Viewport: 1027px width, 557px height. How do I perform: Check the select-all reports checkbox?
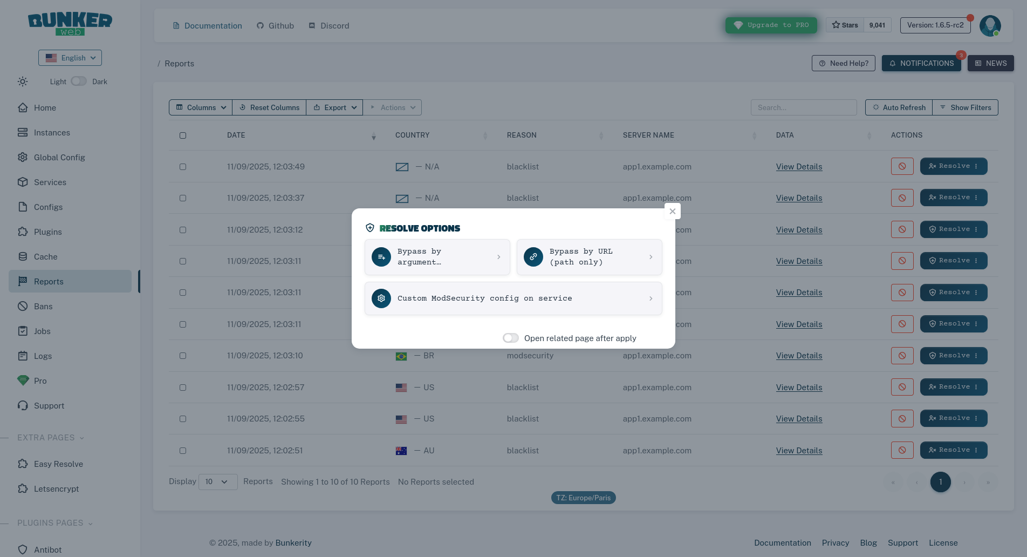pos(183,135)
